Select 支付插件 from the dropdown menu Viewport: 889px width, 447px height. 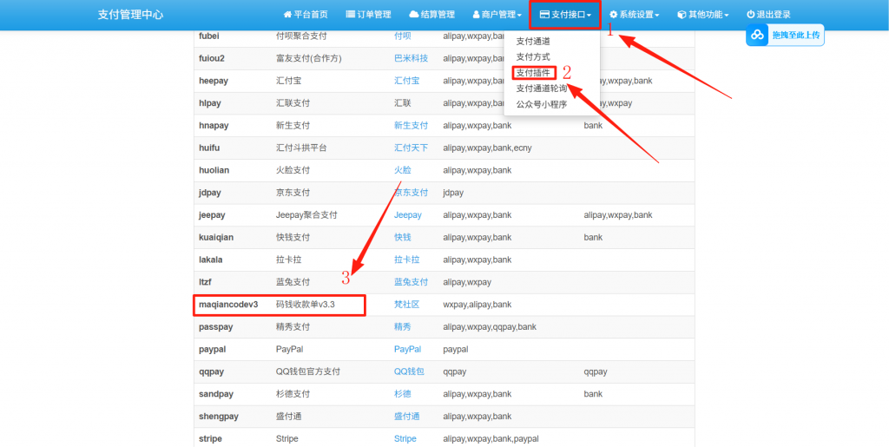(x=533, y=72)
